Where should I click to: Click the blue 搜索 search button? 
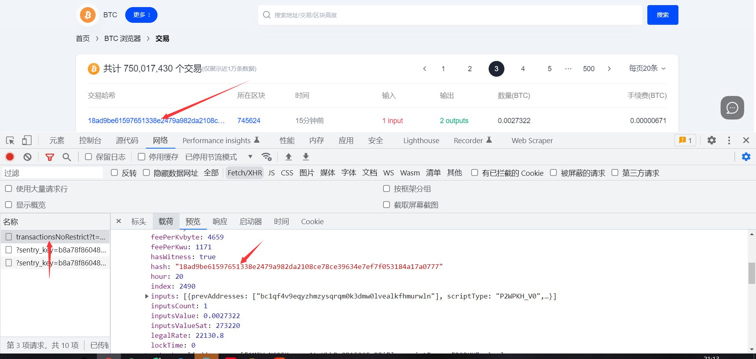(x=663, y=15)
